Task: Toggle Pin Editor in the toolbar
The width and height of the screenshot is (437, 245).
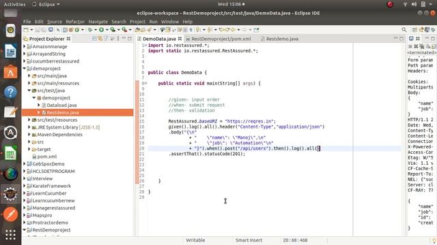Action: 256,30
